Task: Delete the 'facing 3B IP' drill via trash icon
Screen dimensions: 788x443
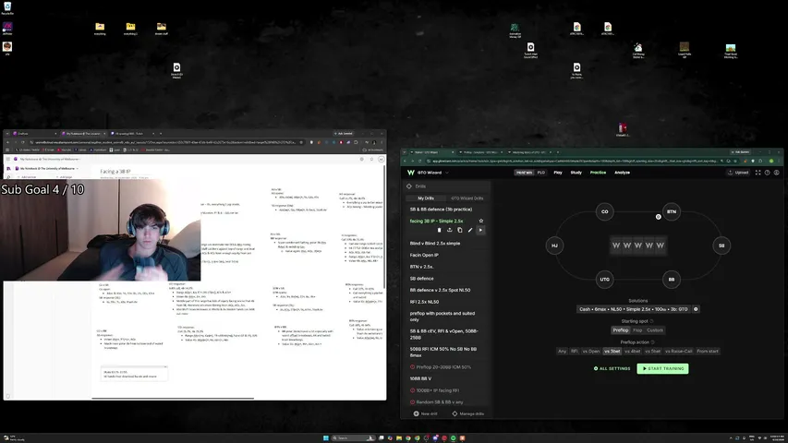Action: (x=439, y=230)
